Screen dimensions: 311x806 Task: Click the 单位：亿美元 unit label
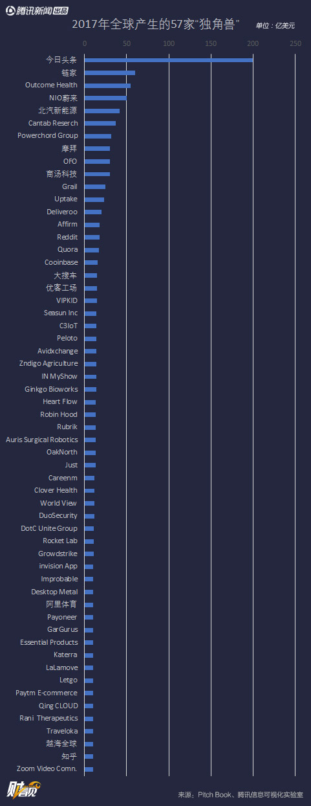click(x=275, y=26)
